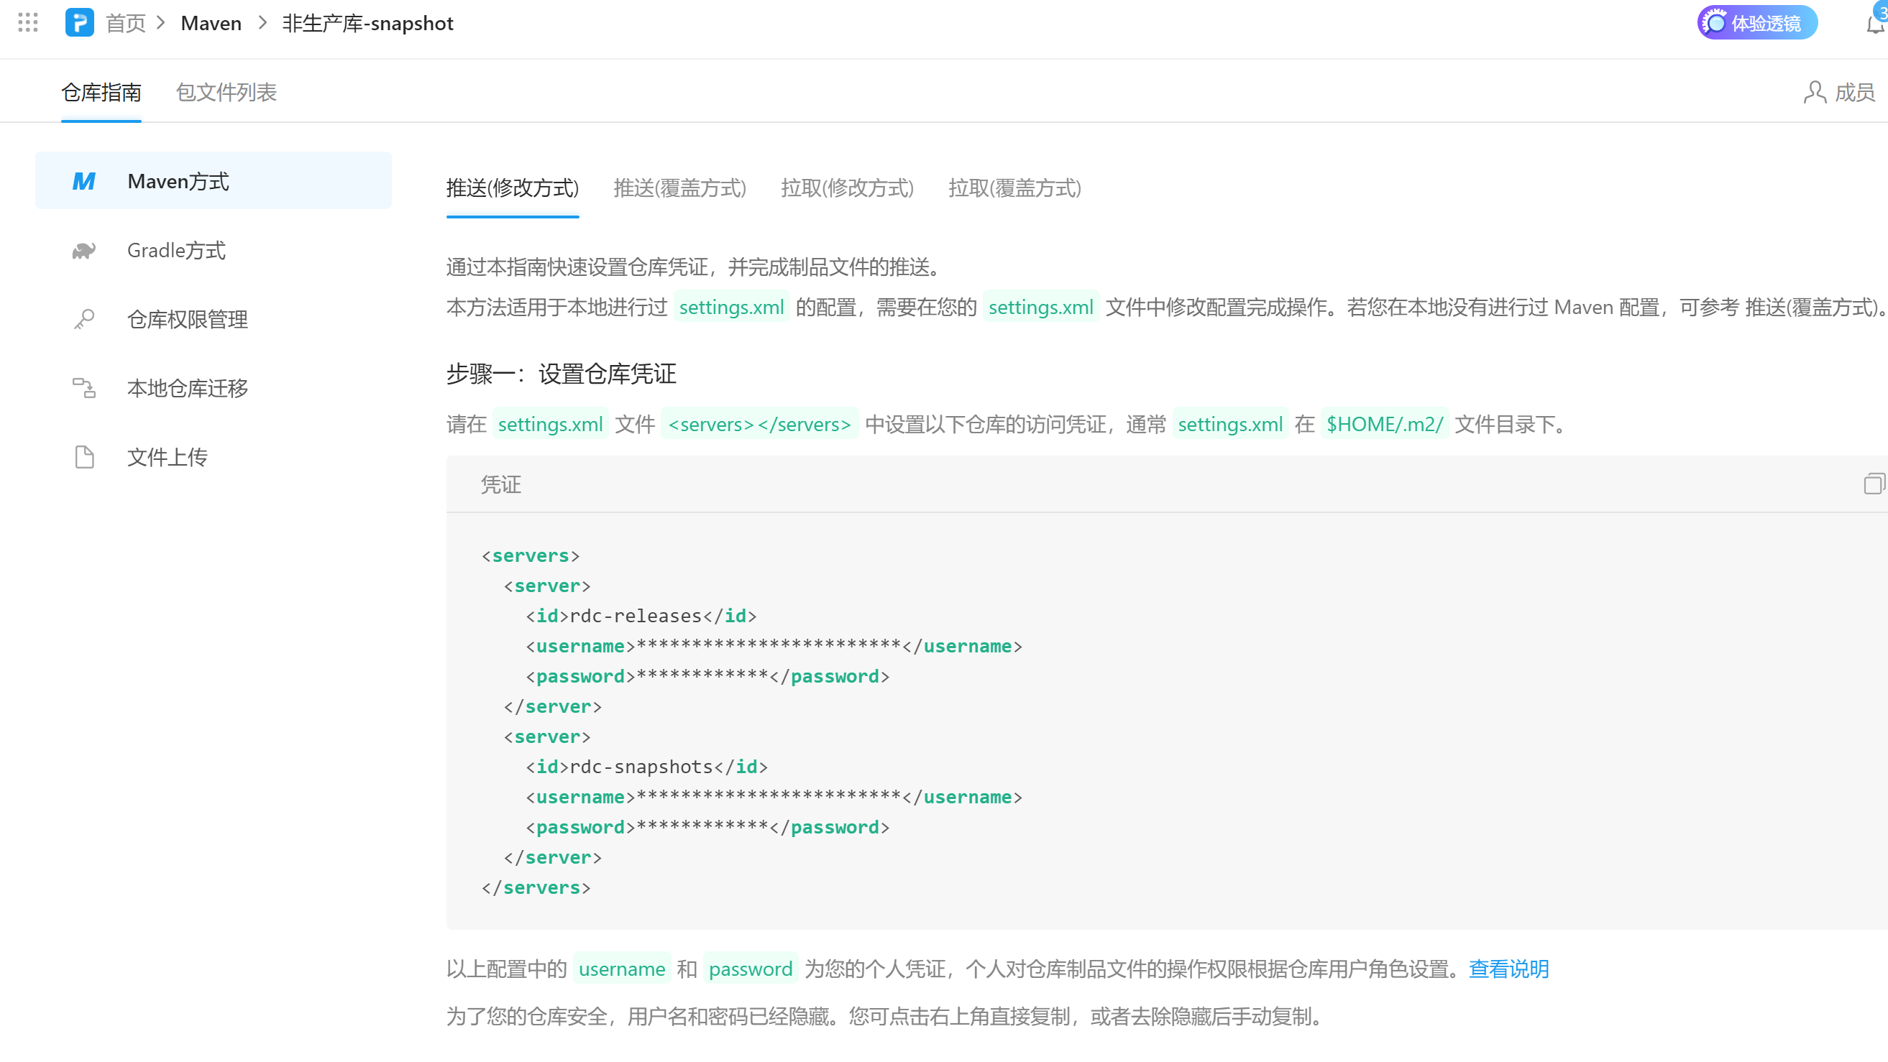This screenshot has height=1062, width=1888.
Task: Click the 本地仓库迁移 migration icon
Action: click(83, 388)
